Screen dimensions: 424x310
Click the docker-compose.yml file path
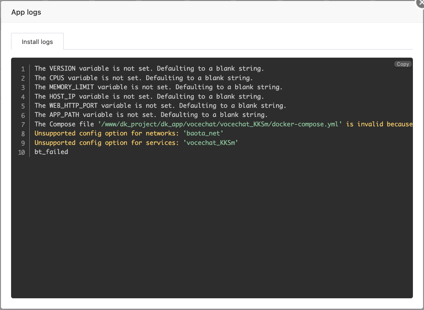[220, 124]
